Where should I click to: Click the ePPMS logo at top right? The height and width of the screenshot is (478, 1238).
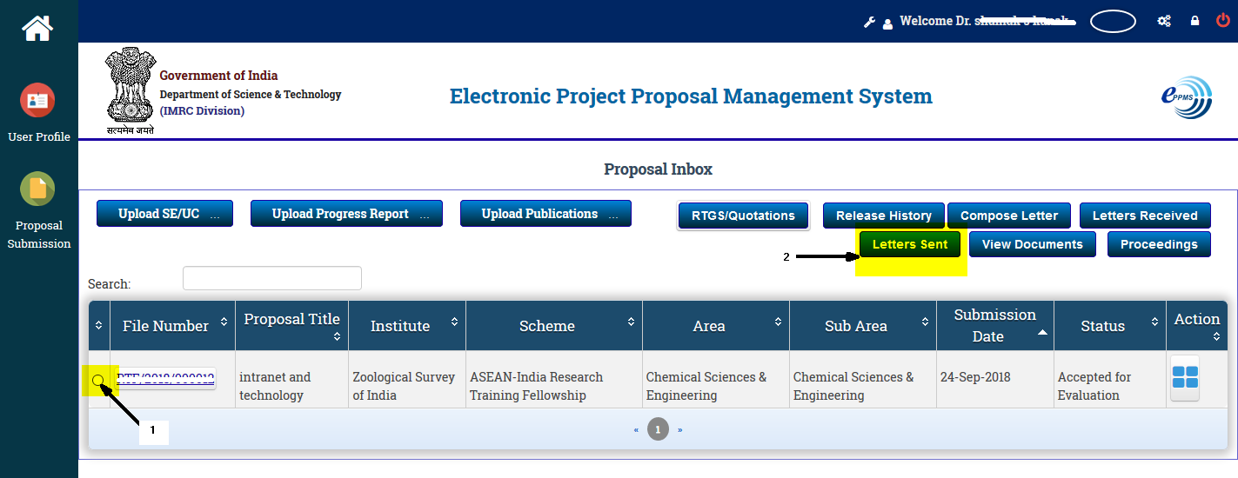coord(1186,97)
